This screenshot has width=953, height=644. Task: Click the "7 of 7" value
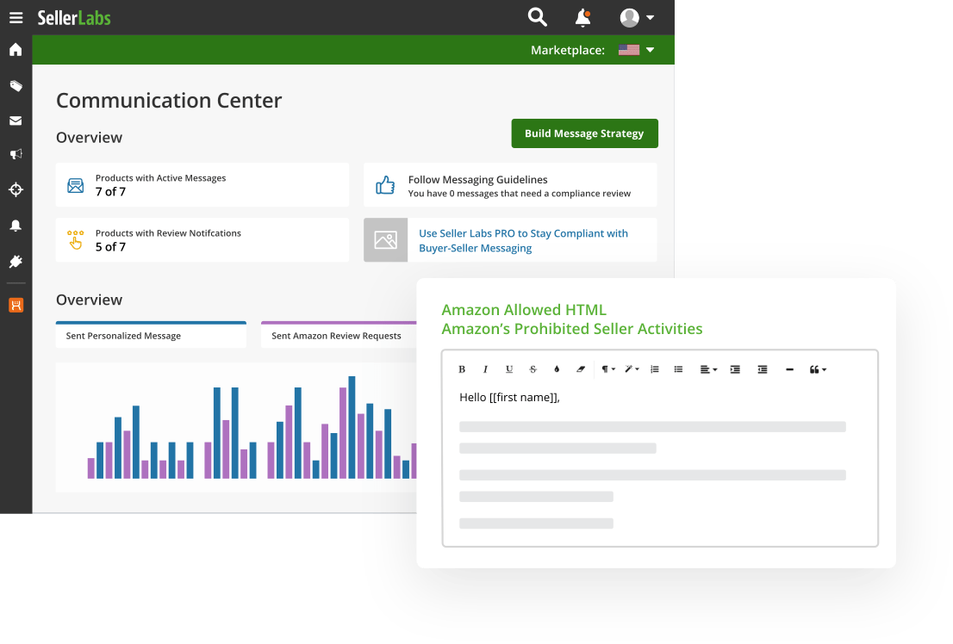pyautogui.click(x=110, y=192)
